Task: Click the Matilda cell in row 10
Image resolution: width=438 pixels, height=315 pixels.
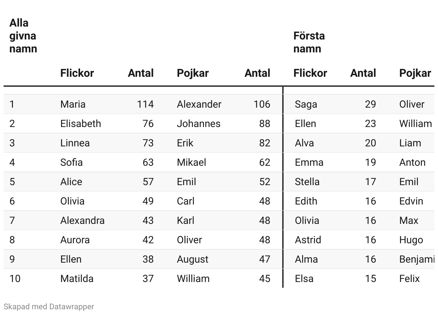Action: (x=77, y=279)
